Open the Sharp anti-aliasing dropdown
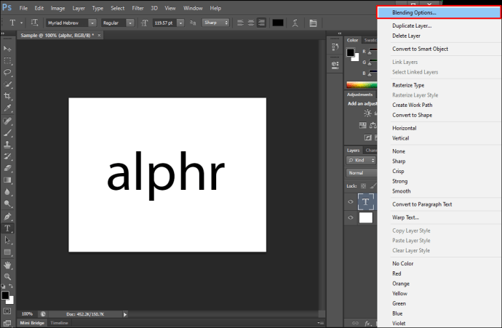 [x=216, y=23]
